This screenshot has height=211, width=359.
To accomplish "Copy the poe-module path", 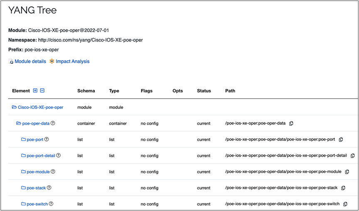I will pos(347,172).
